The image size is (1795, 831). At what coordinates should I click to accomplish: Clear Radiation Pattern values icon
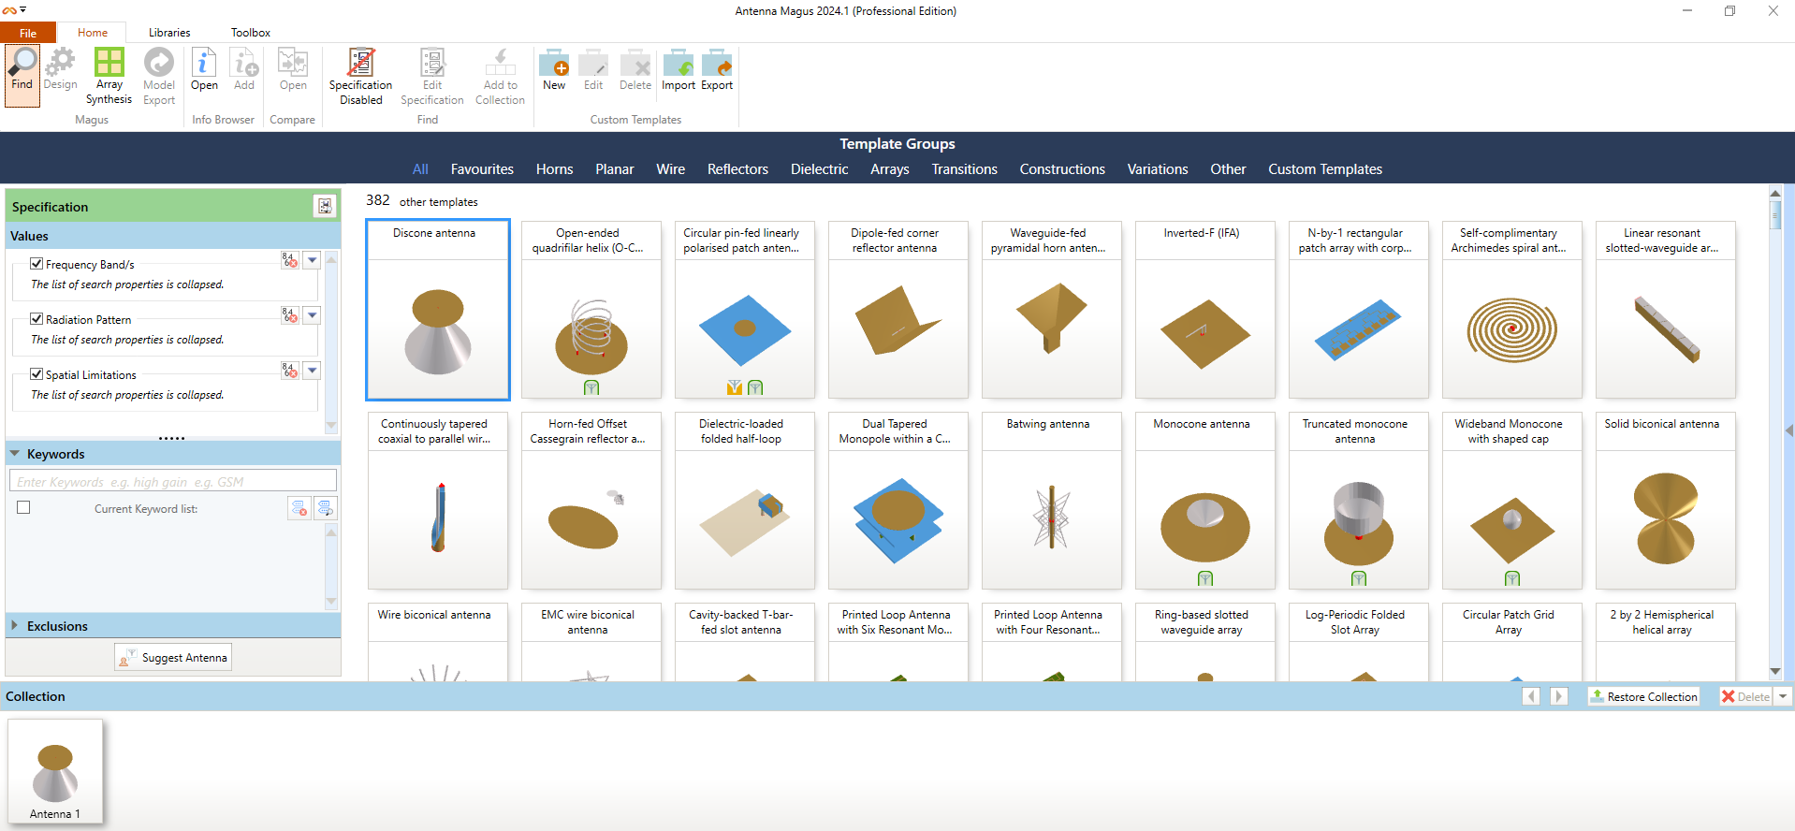point(290,315)
